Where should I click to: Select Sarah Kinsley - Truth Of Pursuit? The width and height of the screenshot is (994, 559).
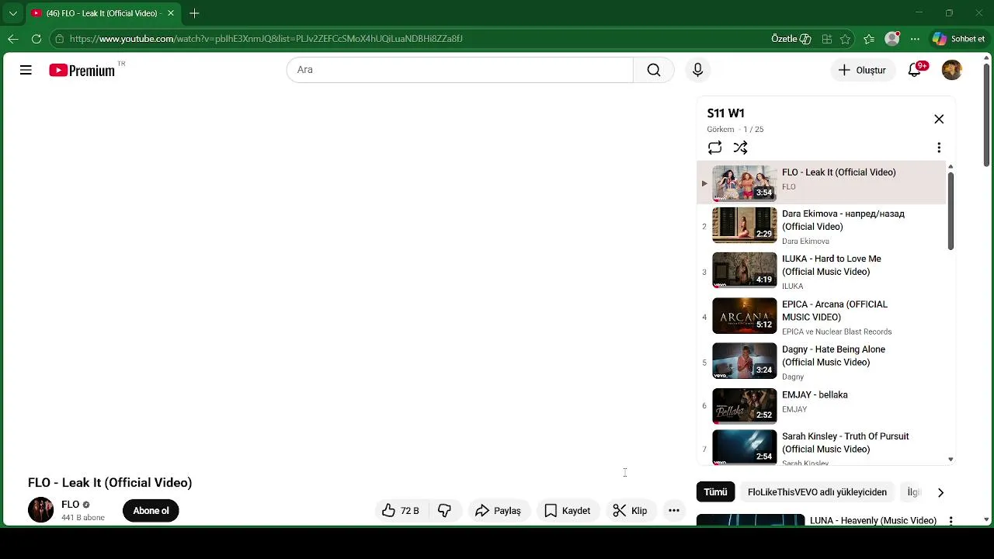coord(821,446)
